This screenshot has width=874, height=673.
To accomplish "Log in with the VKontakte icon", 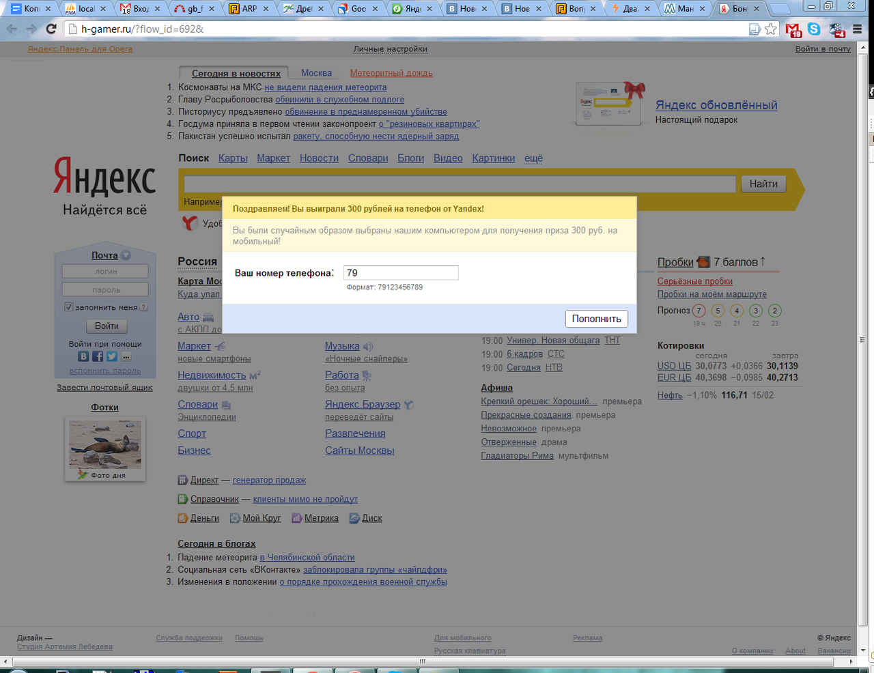I will click(83, 356).
